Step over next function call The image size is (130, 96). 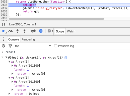(x=11, y=31)
